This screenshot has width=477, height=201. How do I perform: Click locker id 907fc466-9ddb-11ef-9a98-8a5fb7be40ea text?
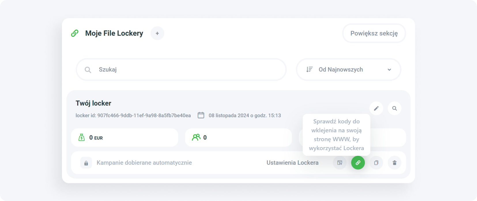click(x=133, y=115)
